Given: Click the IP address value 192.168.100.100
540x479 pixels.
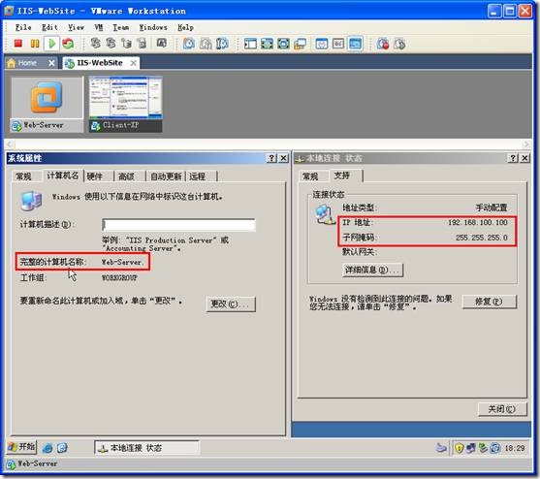Looking at the screenshot, I should pyautogui.click(x=478, y=222).
